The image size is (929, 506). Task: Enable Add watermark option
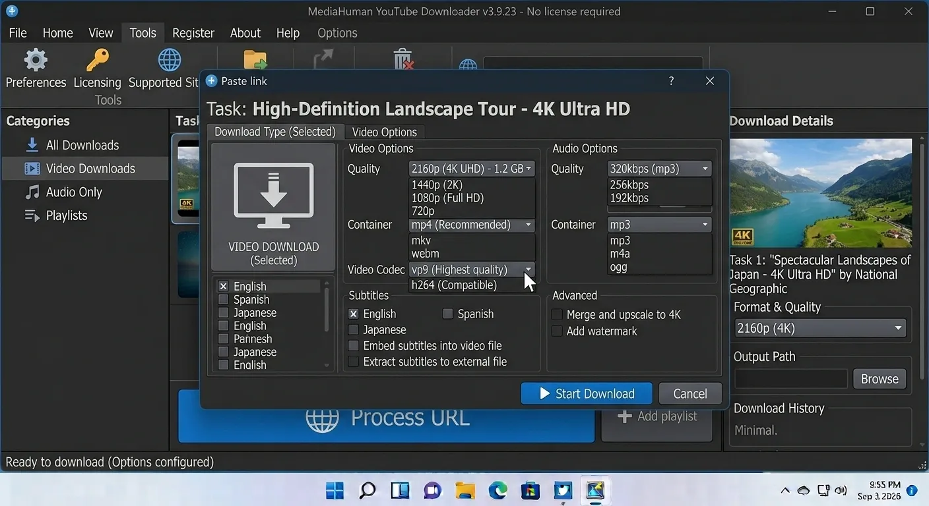click(x=557, y=331)
